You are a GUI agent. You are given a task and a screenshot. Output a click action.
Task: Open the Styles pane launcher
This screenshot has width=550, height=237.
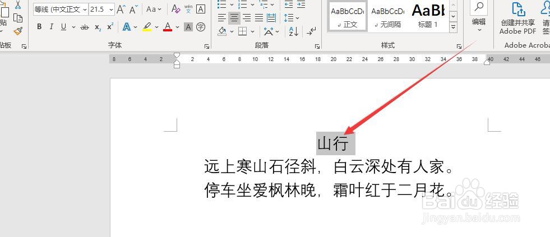459,47
